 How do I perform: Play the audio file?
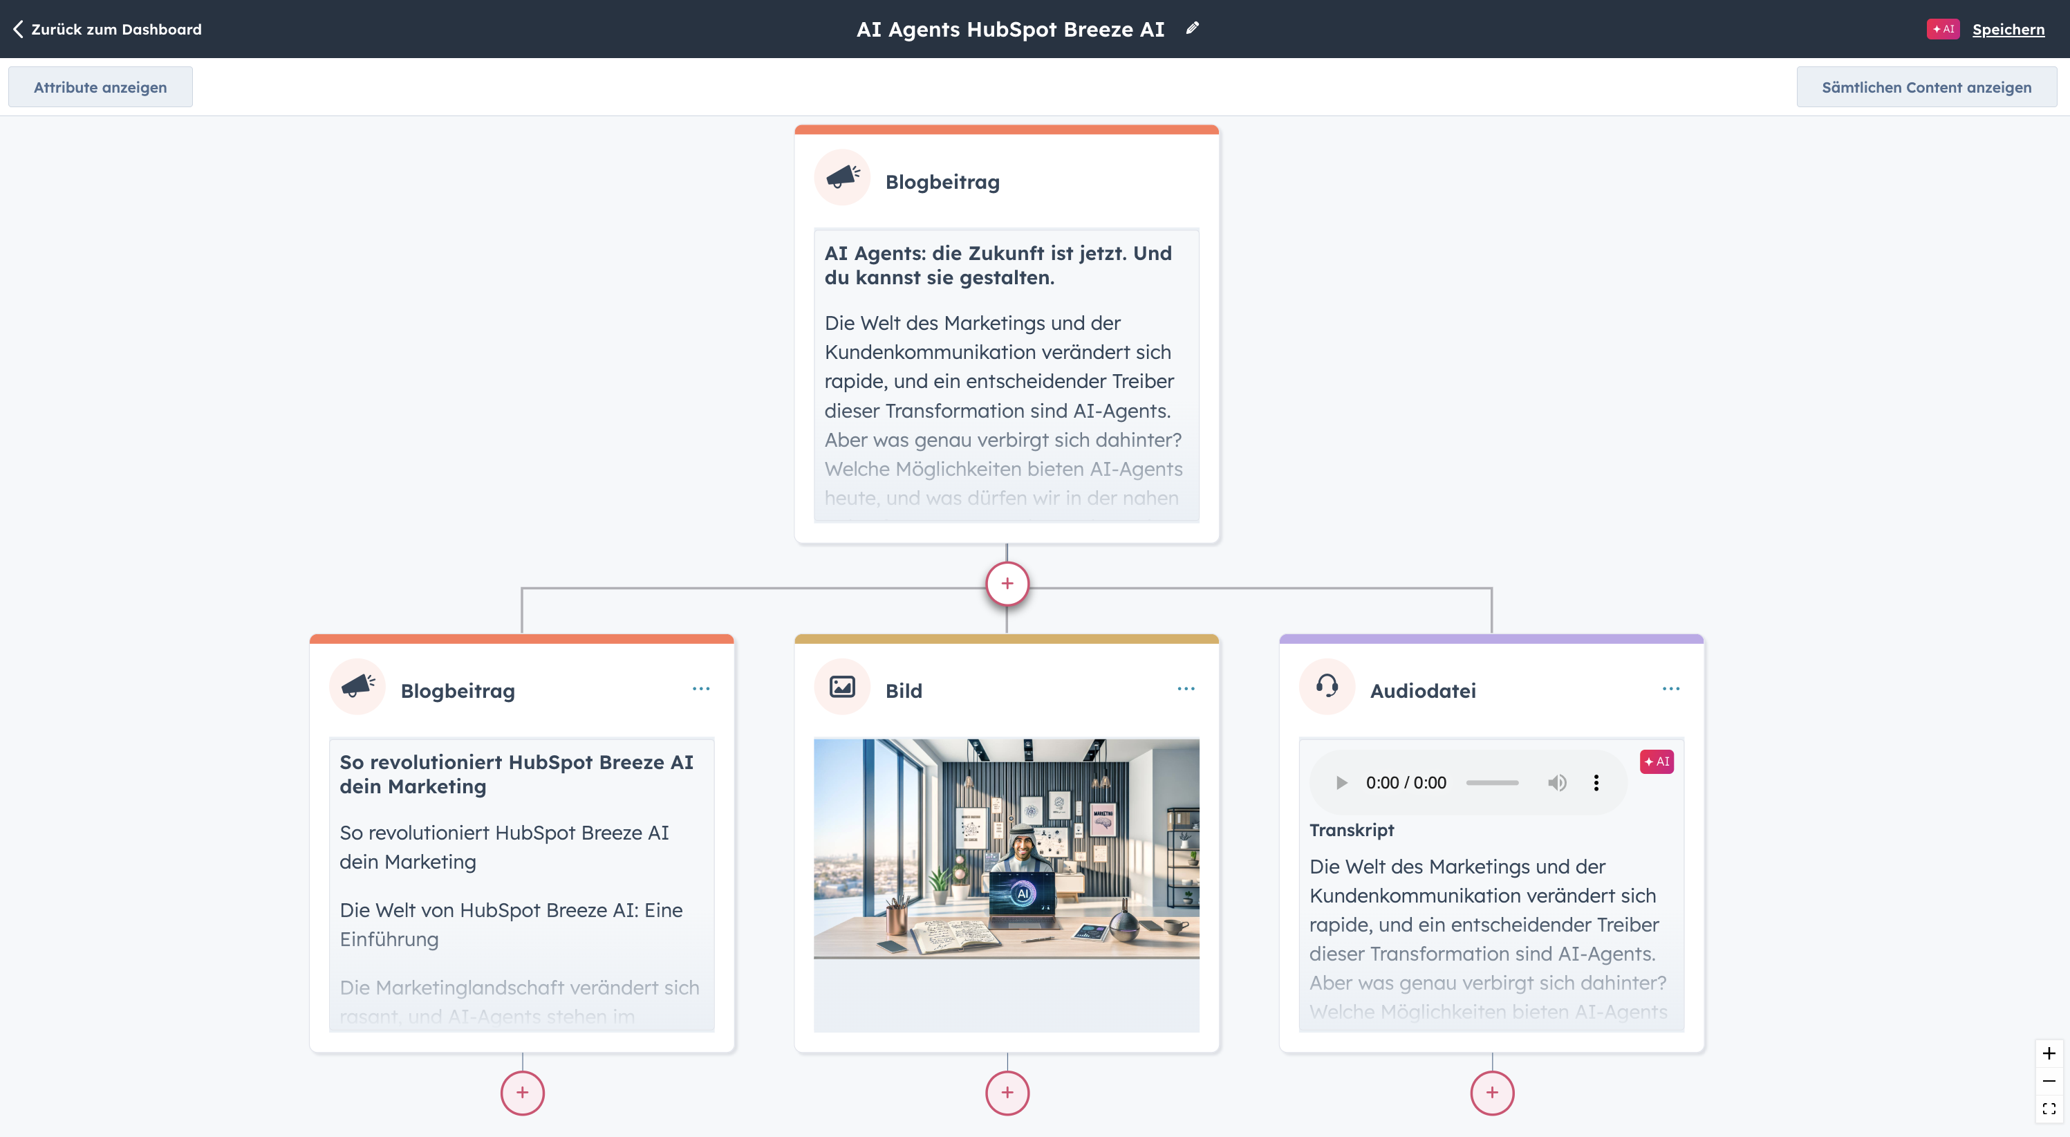point(1341,782)
